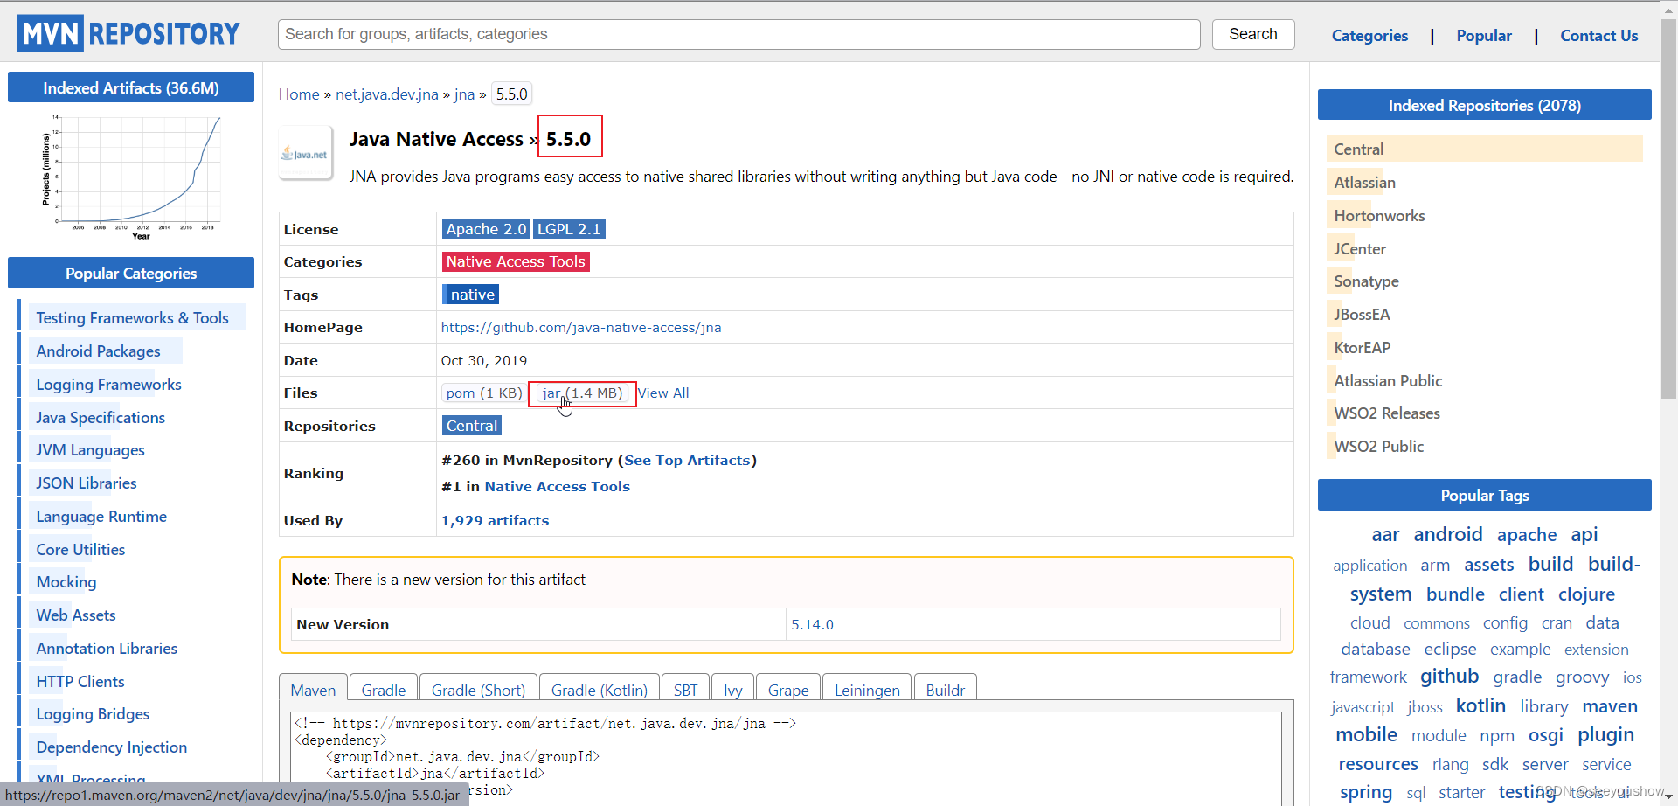Screen dimensions: 1678x806
Task: Open new version 5.14.0 link
Action: [x=813, y=625]
